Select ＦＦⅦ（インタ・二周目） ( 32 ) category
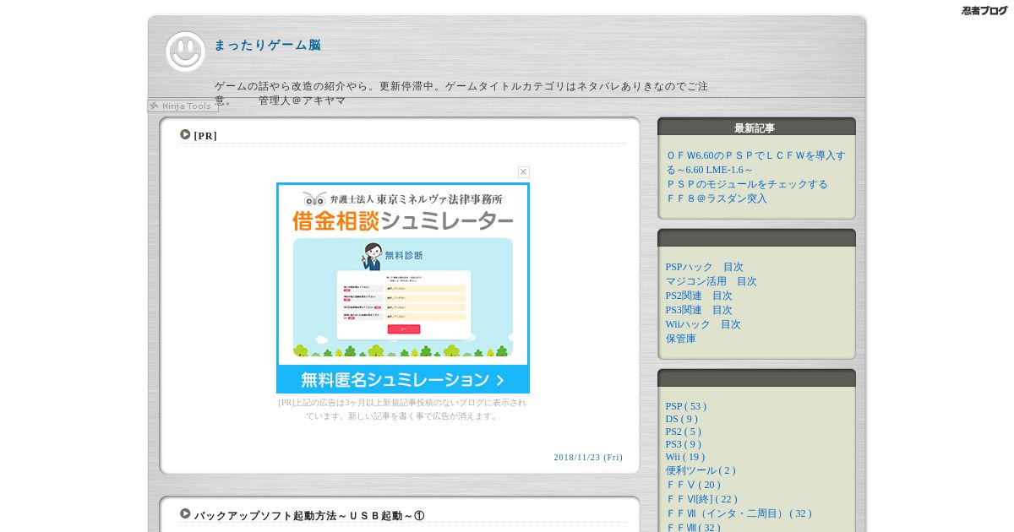Viewport: 1014px width, 532px height. tap(739, 513)
